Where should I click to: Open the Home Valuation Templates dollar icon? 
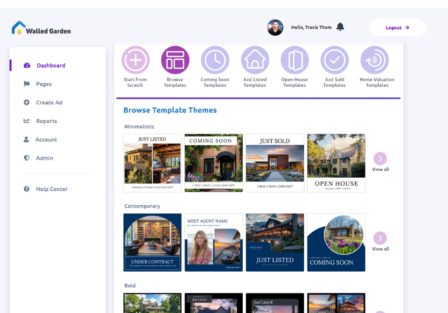point(375,60)
